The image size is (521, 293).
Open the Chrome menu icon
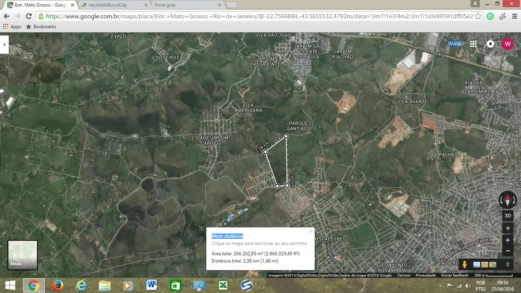pos(514,16)
